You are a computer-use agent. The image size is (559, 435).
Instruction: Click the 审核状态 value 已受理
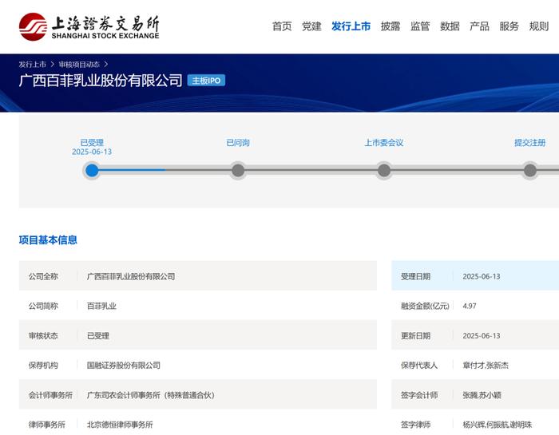click(98, 335)
